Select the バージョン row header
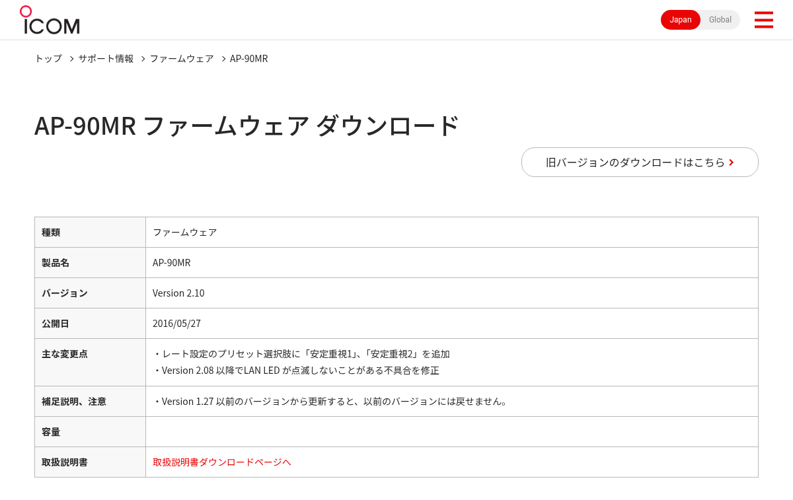 pos(90,293)
